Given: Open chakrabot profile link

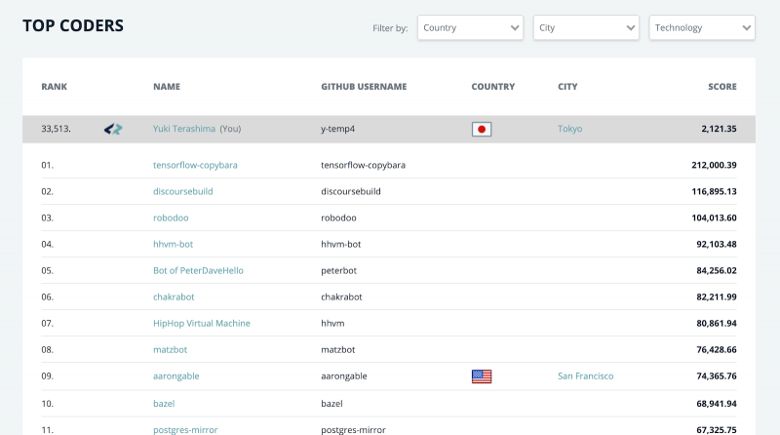Looking at the screenshot, I should [x=174, y=297].
